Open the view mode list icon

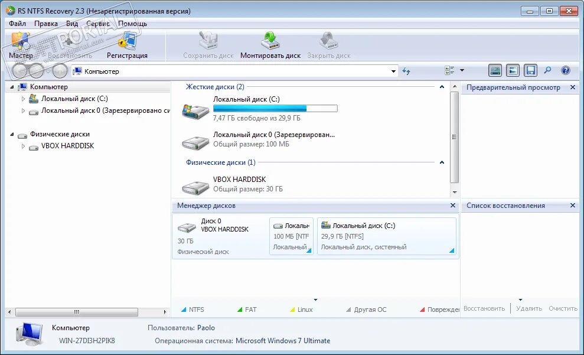click(449, 70)
